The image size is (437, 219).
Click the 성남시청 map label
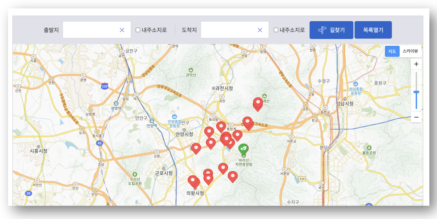345,104
